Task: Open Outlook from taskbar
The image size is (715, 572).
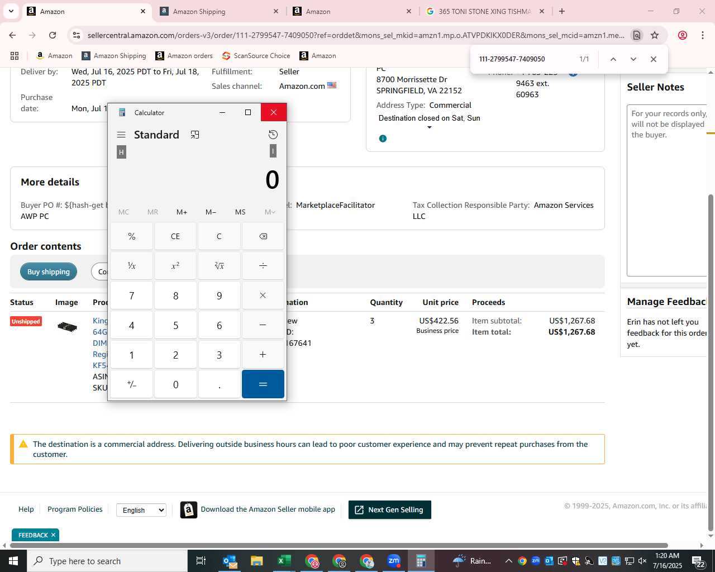Action: point(230,561)
